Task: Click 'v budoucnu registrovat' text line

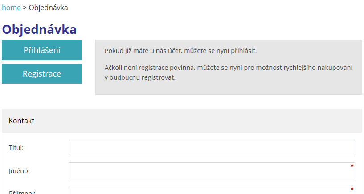Action: pyautogui.click(x=140, y=77)
